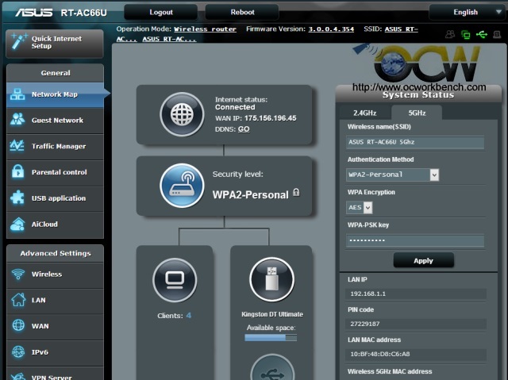508x380 pixels.
Task: Click the green USB status icon in header
Action: pyautogui.click(x=482, y=34)
